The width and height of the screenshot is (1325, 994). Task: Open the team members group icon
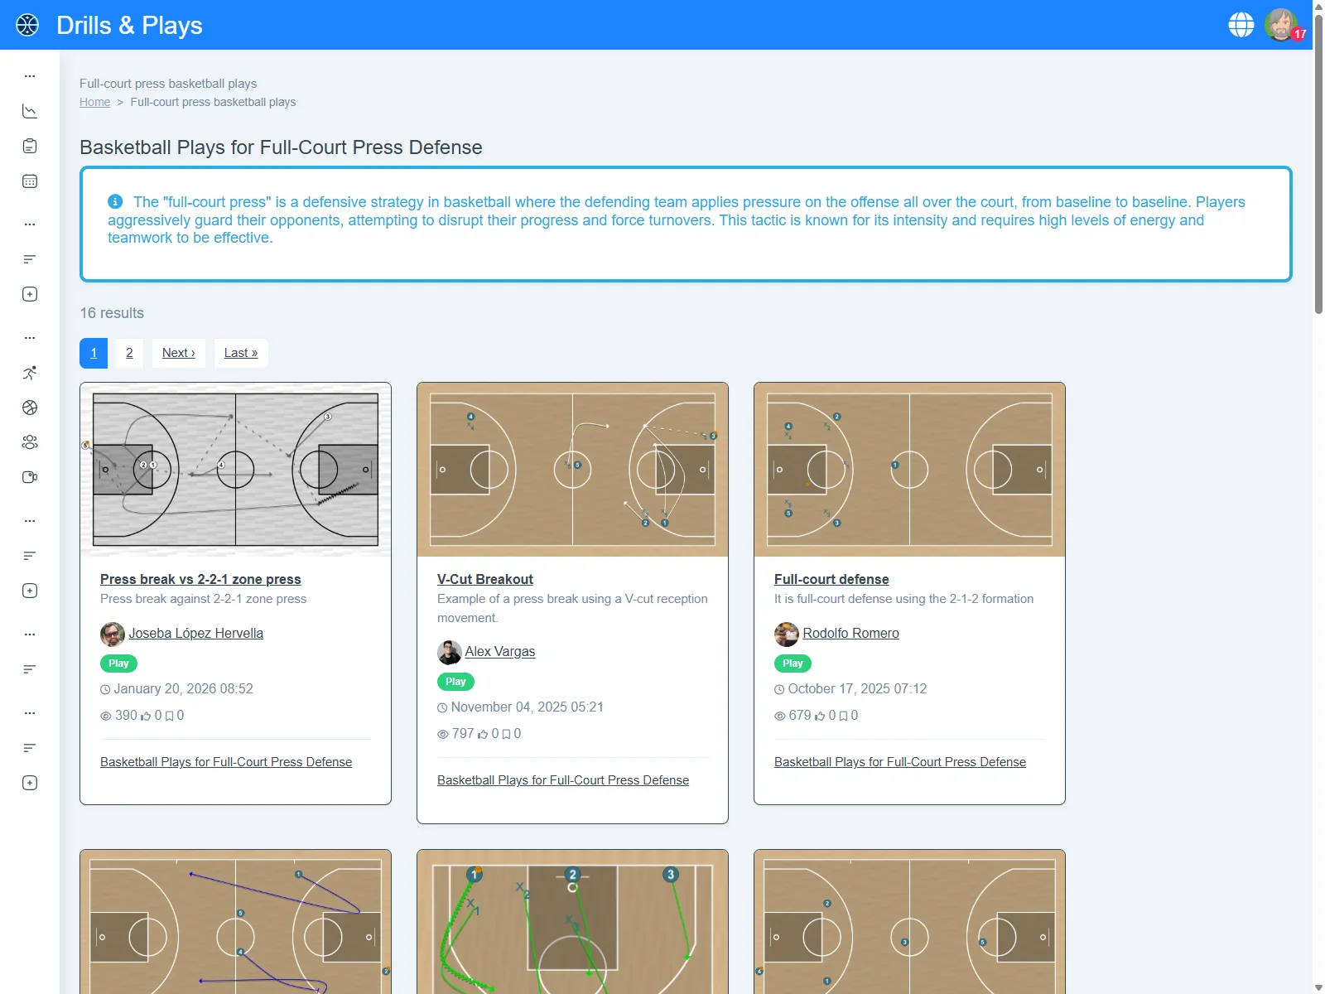pos(30,442)
